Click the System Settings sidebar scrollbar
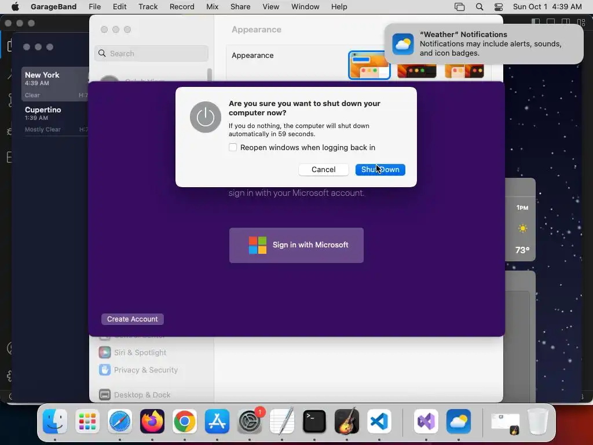The height and width of the screenshot is (445, 593). 210,75
